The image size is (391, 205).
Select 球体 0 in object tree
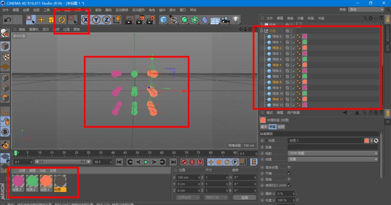(277, 37)
